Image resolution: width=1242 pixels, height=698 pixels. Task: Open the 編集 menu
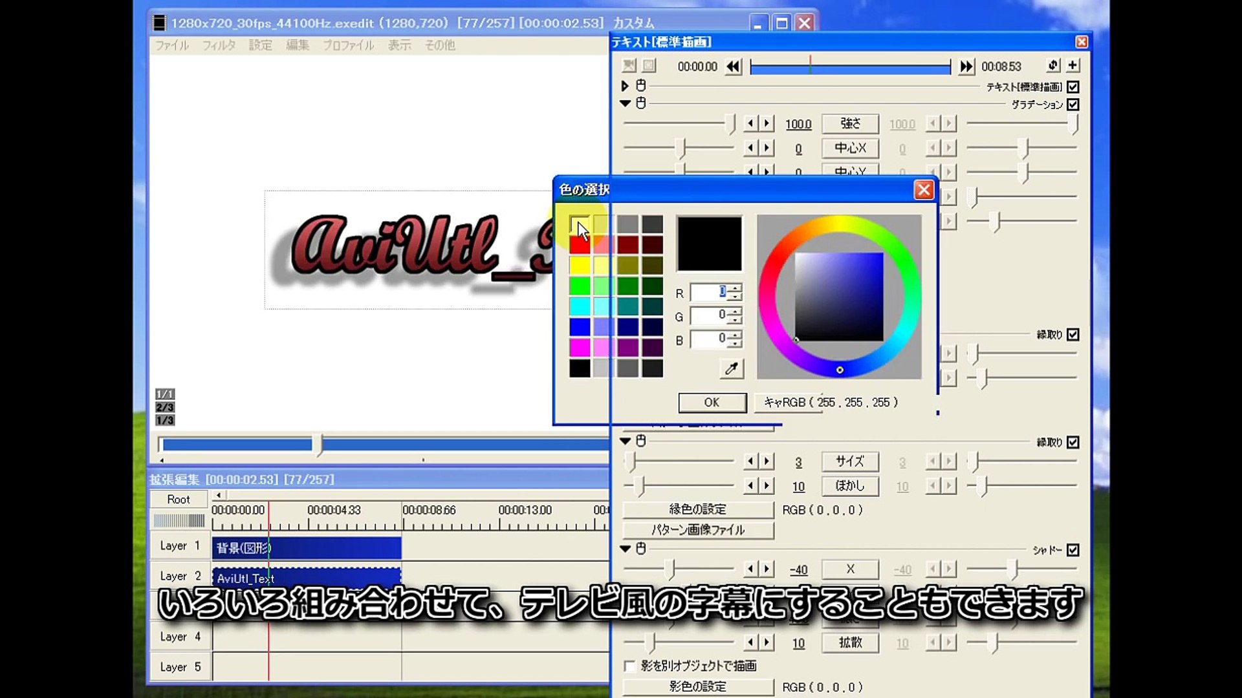click(298, 45)
